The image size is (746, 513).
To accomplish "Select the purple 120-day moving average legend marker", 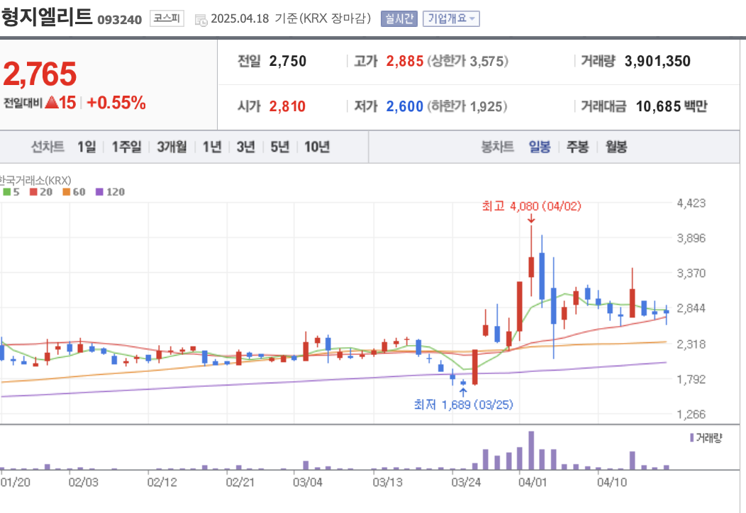I will tap(101, 191).
